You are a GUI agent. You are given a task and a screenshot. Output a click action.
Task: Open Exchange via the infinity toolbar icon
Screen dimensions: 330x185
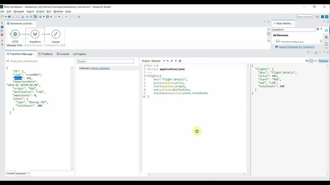(9, 17)
